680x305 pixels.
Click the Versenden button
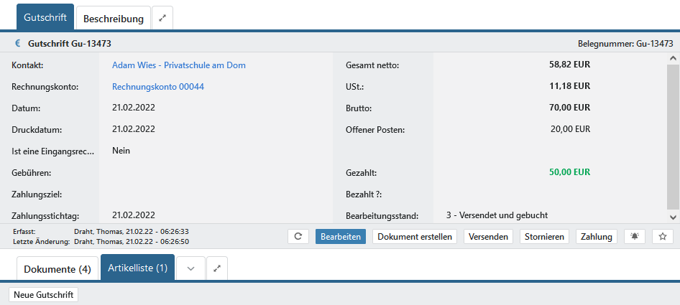pos(488,237)
